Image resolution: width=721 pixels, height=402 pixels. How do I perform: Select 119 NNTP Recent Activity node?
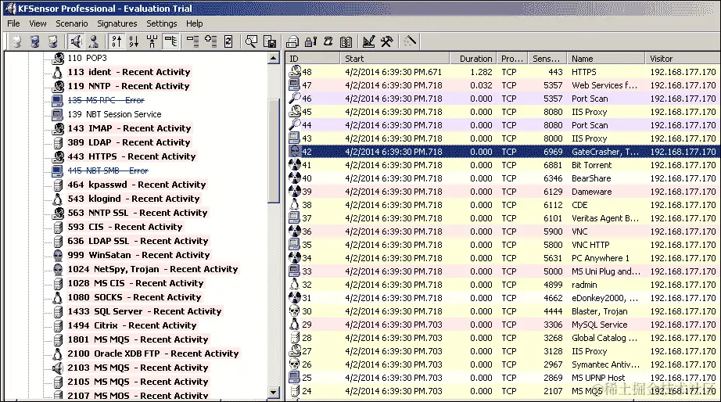128,86
